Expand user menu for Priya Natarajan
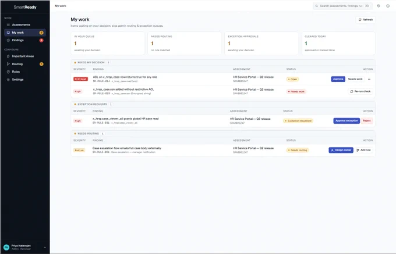This screenshot has width=396, height=254. click(x=45, y=248)
